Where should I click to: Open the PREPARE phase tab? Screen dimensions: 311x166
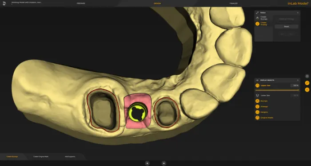click(81, 4)
